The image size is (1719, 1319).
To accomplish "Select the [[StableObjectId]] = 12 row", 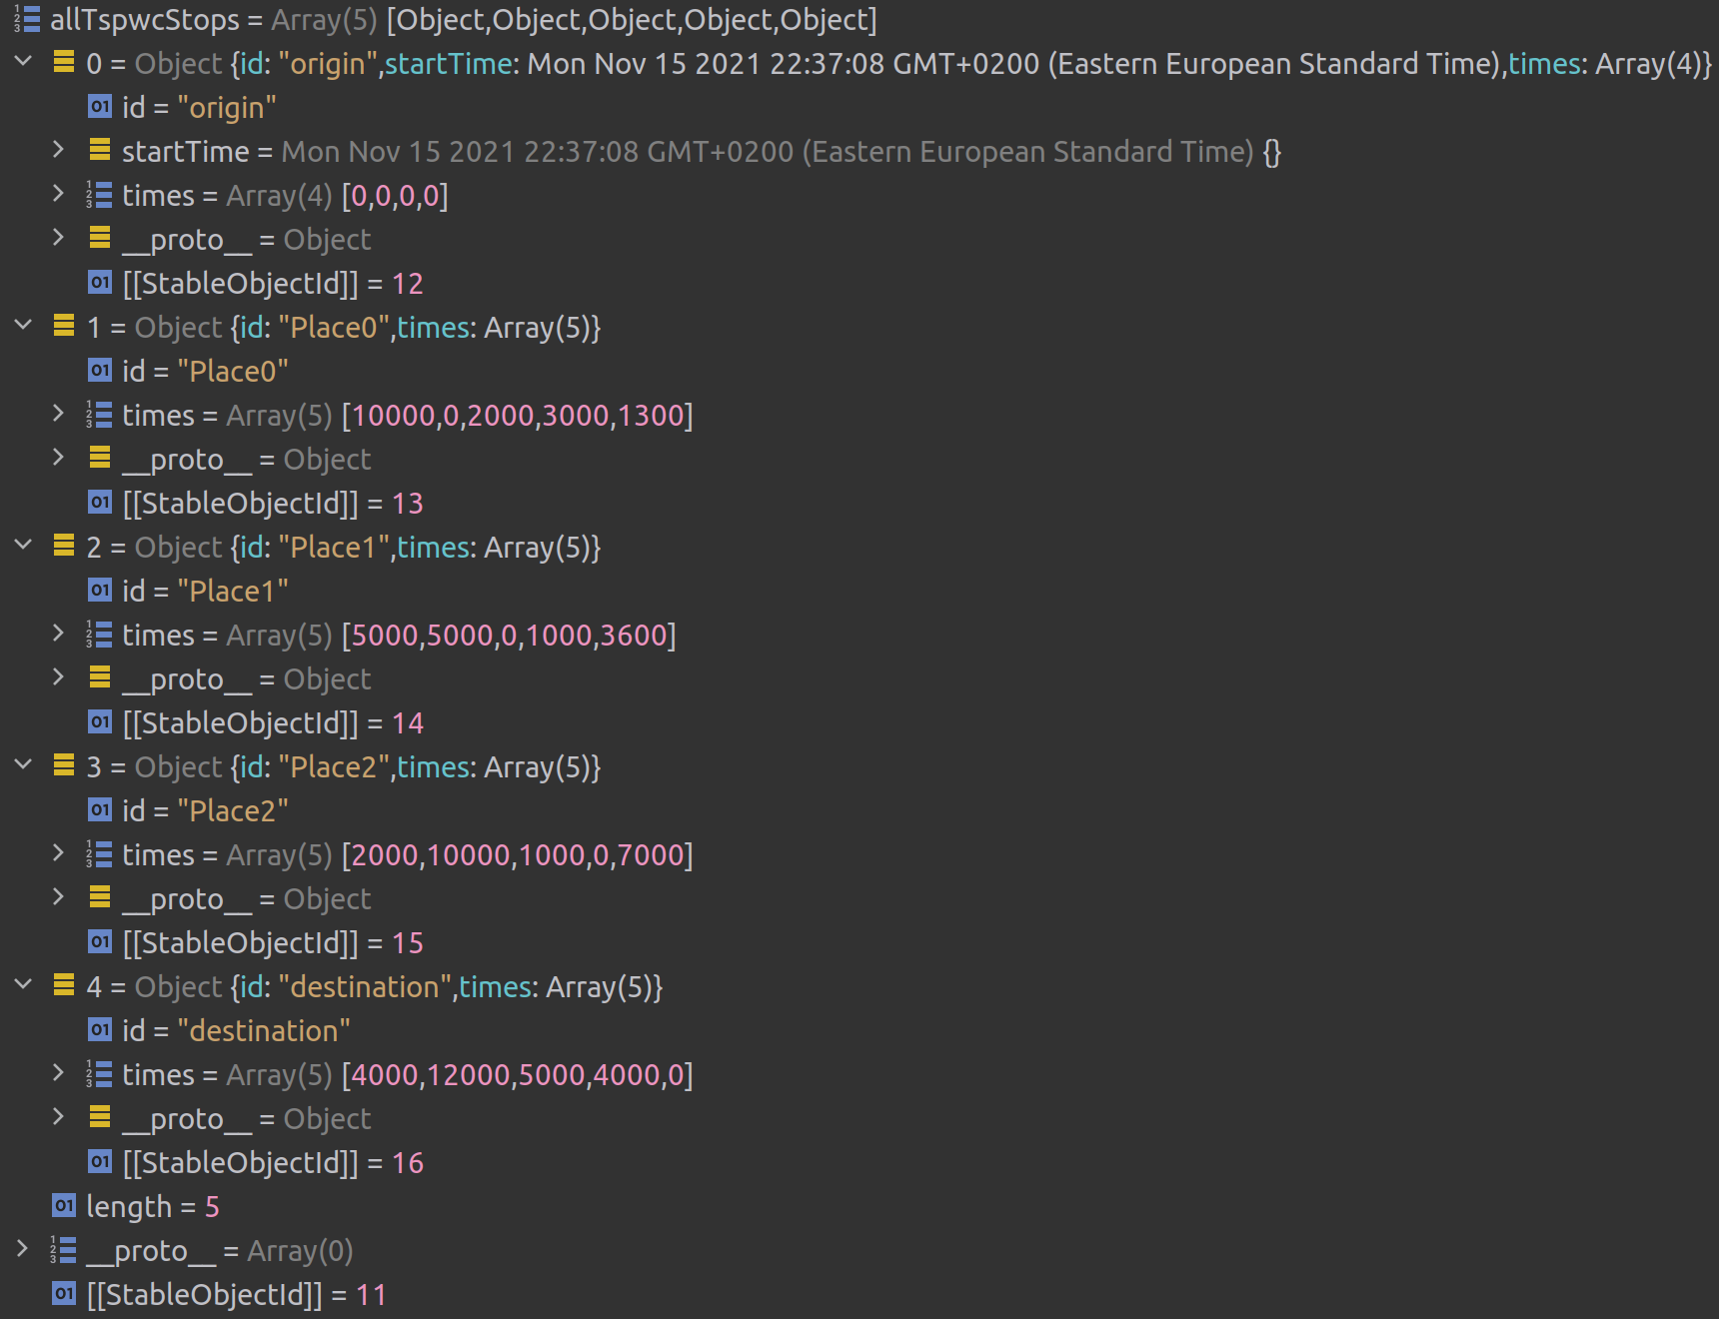I will [x=859, y=283].
